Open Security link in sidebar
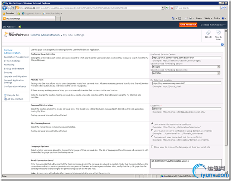Screen dimensions: 231x181 point(8,73)
